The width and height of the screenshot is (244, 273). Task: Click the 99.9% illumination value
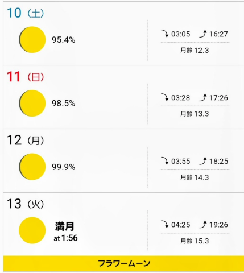[64, 167]
